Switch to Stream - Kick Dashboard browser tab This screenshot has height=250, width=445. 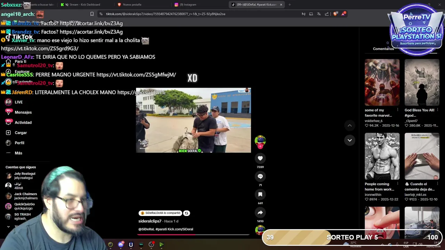pos(84,5)
